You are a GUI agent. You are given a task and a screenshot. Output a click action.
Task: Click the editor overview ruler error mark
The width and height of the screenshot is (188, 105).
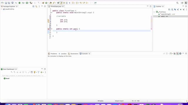coord(152,29)
